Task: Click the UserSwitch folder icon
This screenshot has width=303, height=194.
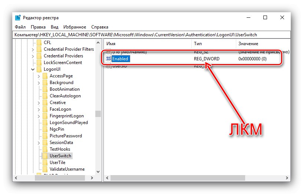Action: 45,156
